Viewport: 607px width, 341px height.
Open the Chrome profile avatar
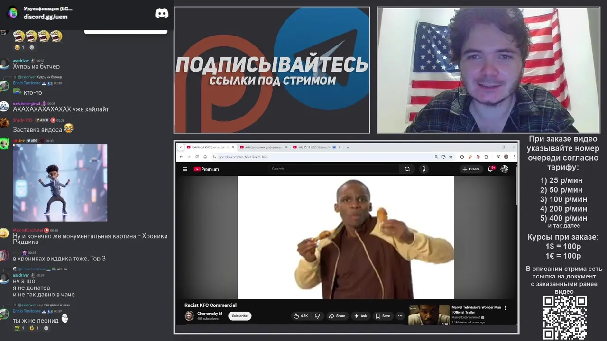506,157
